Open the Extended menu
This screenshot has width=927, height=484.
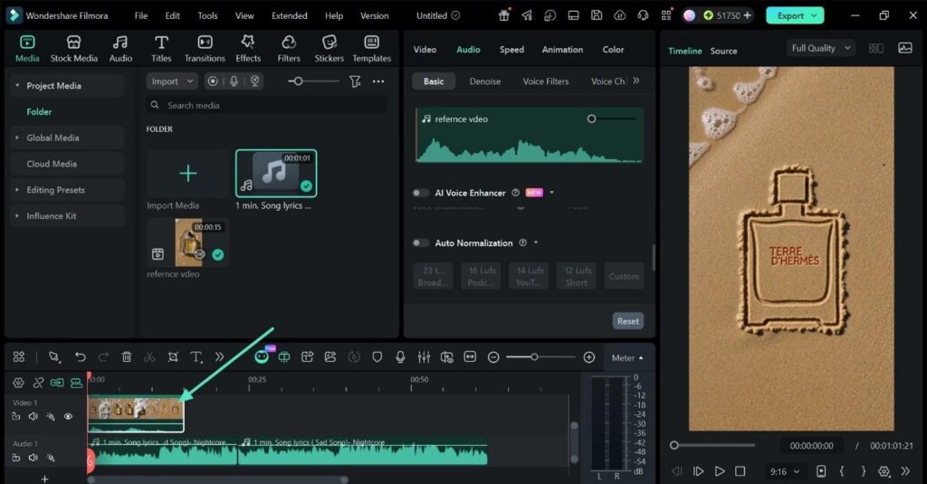point(289,16)
